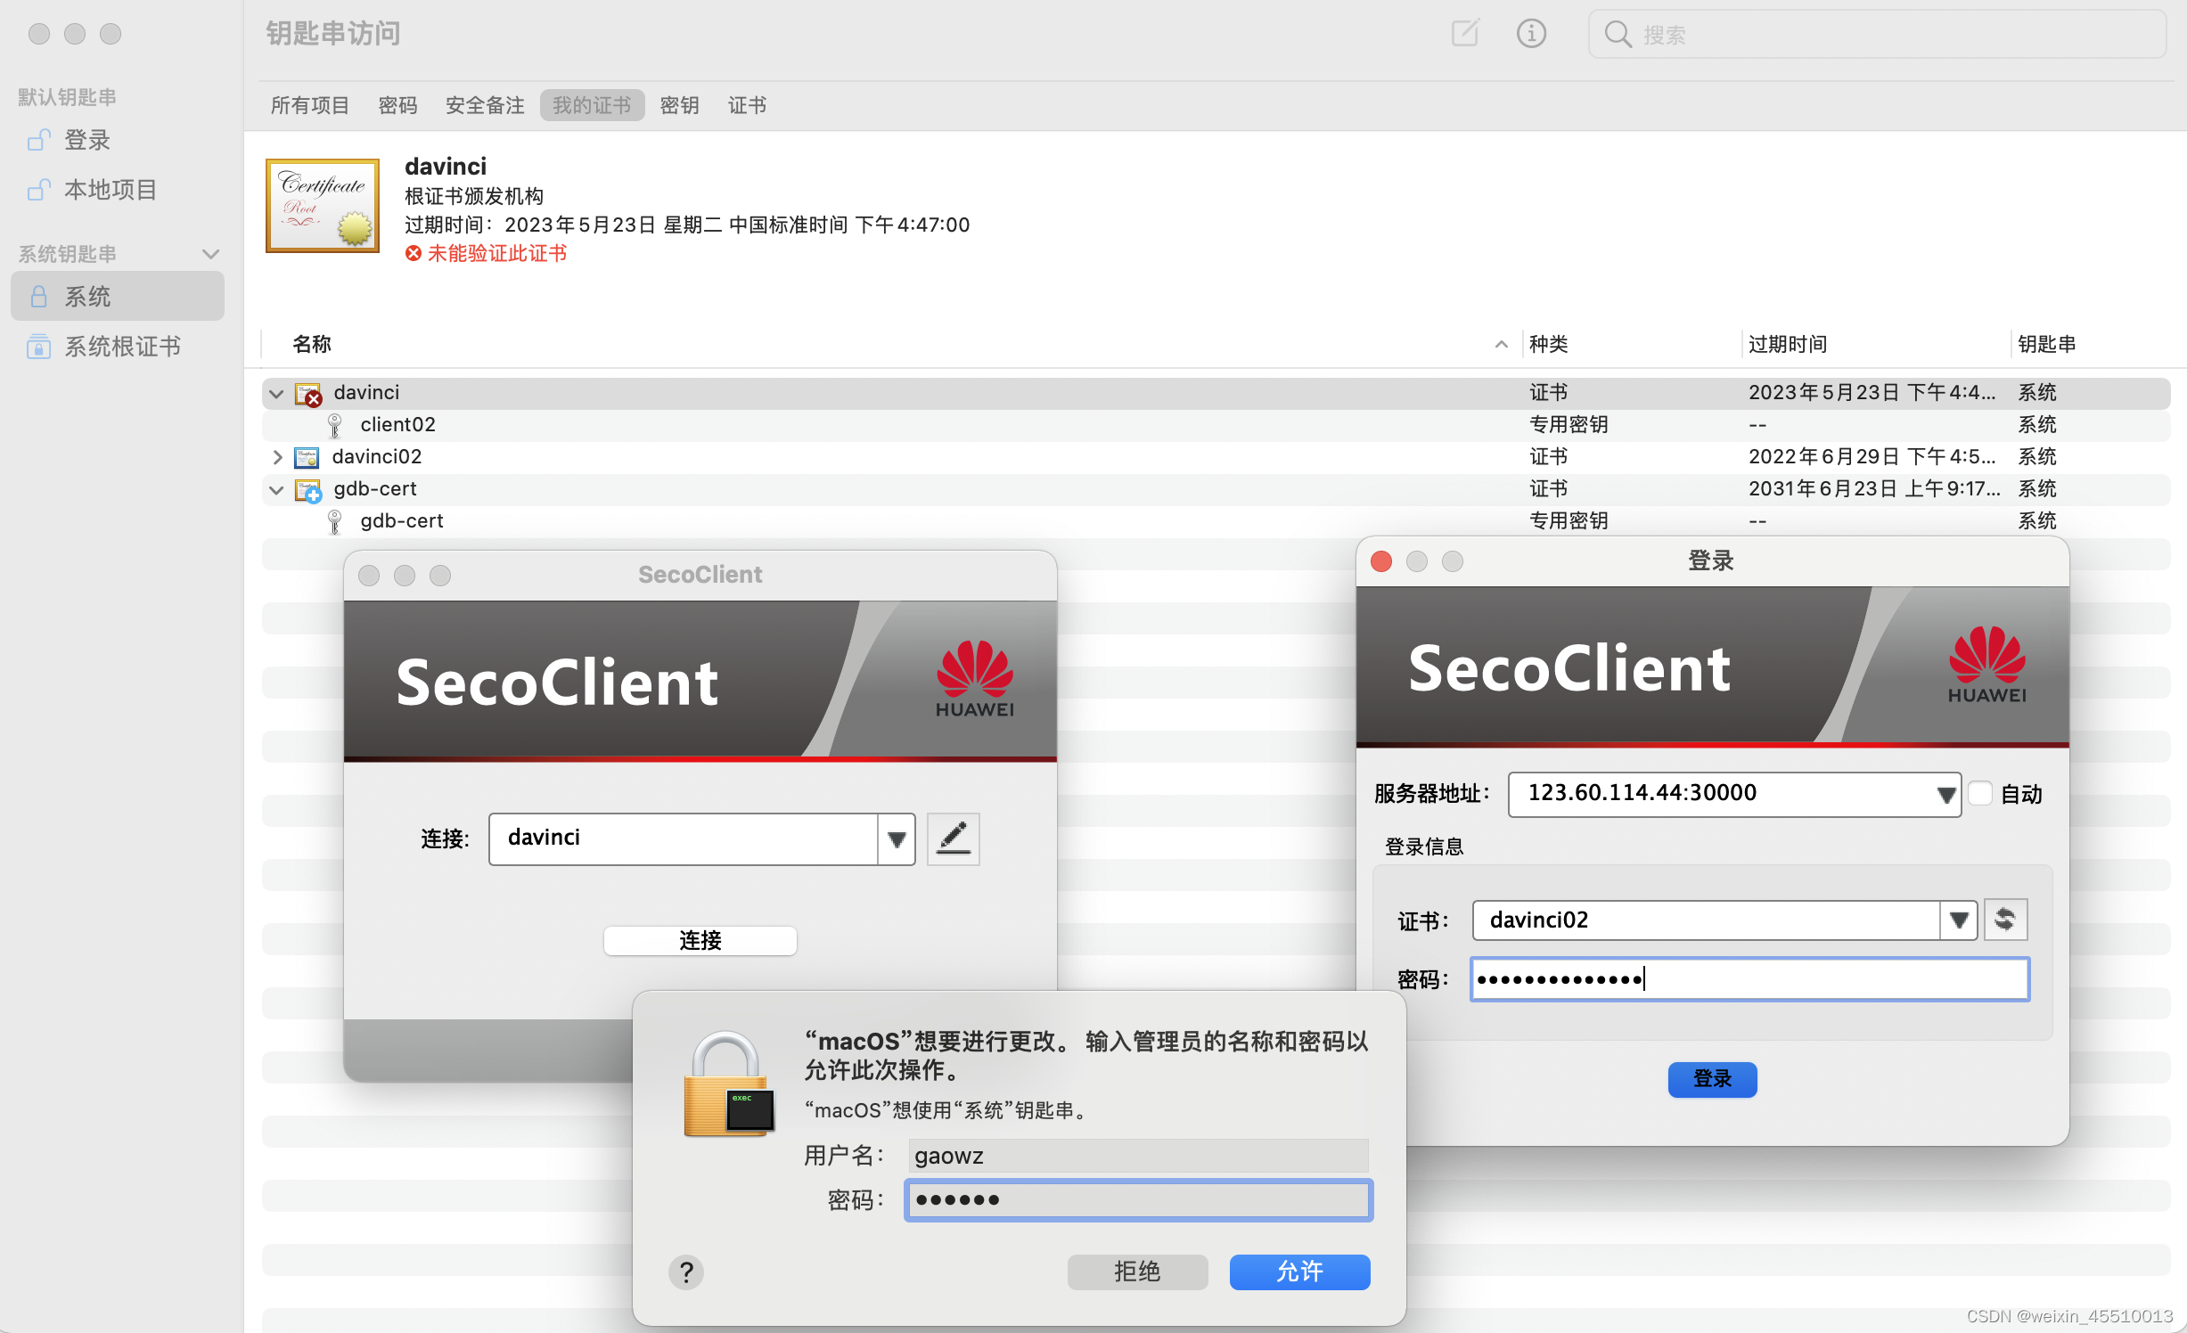Close the 登录 window with red button
Image resolution: width=2187 pixels, height=1333 pixels.
1381,561
